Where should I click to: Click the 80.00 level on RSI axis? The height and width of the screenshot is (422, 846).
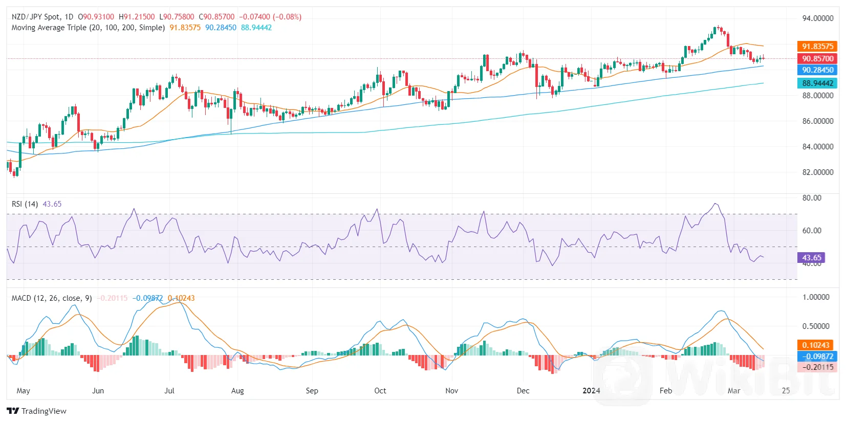(812, 198)
